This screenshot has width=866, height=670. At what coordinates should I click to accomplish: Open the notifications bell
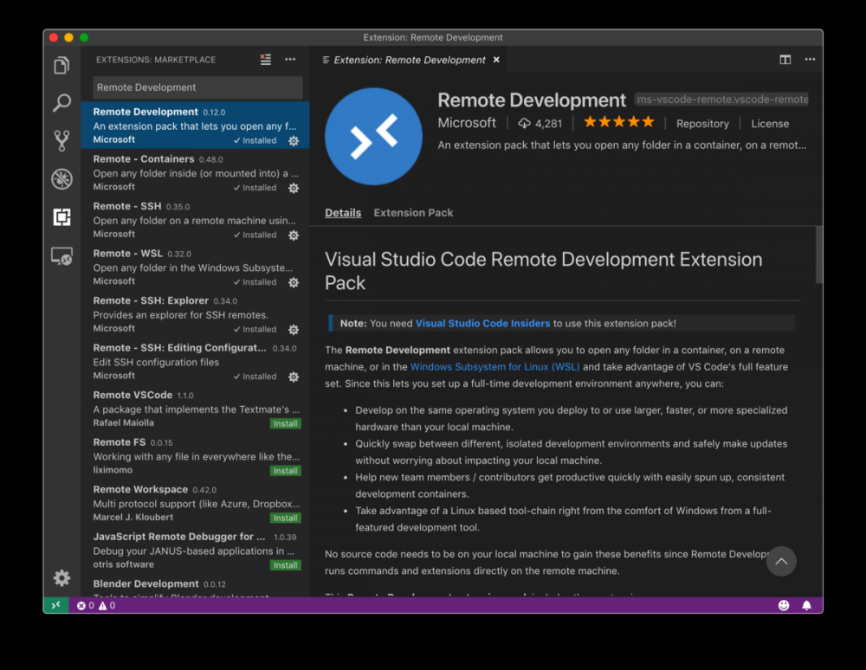807,605
